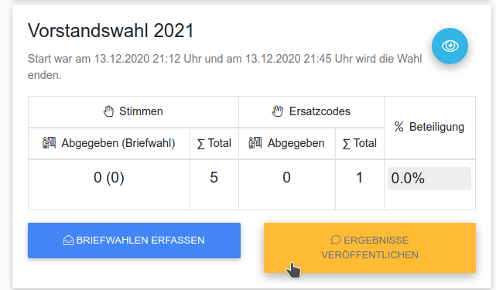Select the Vorstandswahl 2021 heading
Image resolution: width=496 pixels, height=290 pixels.
click(x=111, y=31)
